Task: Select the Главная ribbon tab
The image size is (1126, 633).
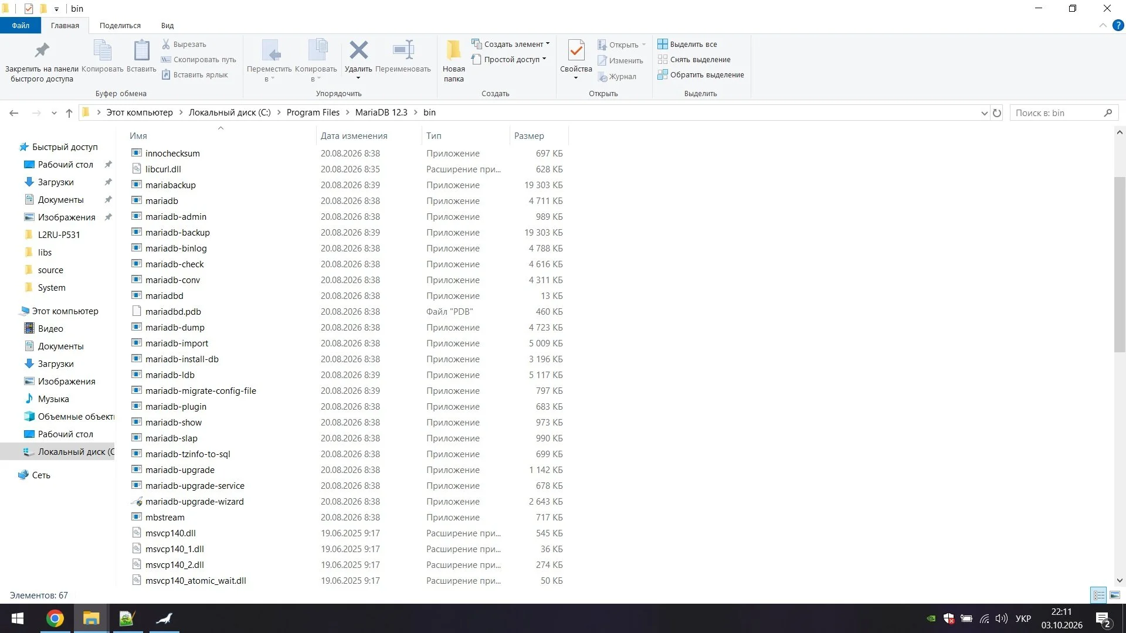Action: 65,25
